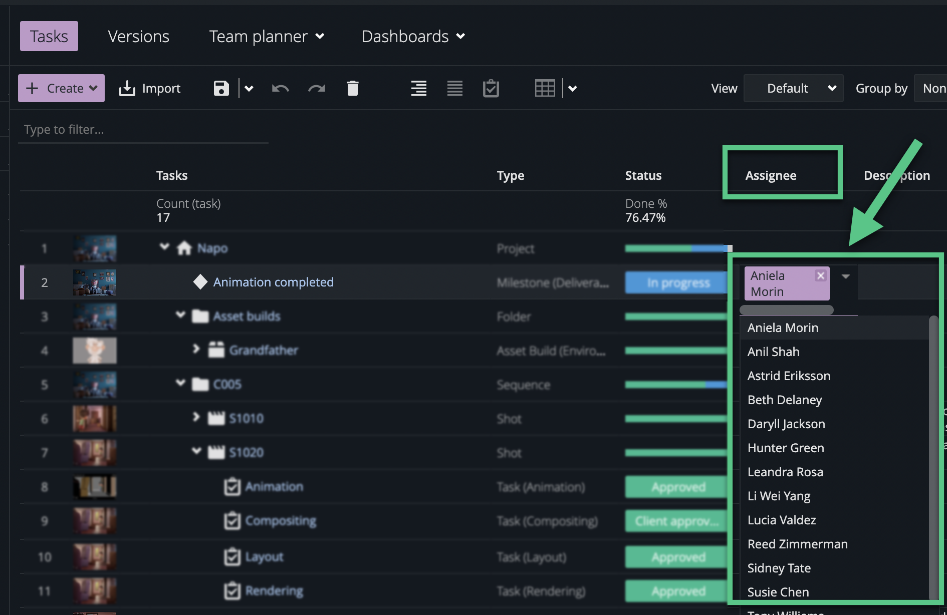
Task: Click the Type to filter field
Action: (x=143, y=130)
